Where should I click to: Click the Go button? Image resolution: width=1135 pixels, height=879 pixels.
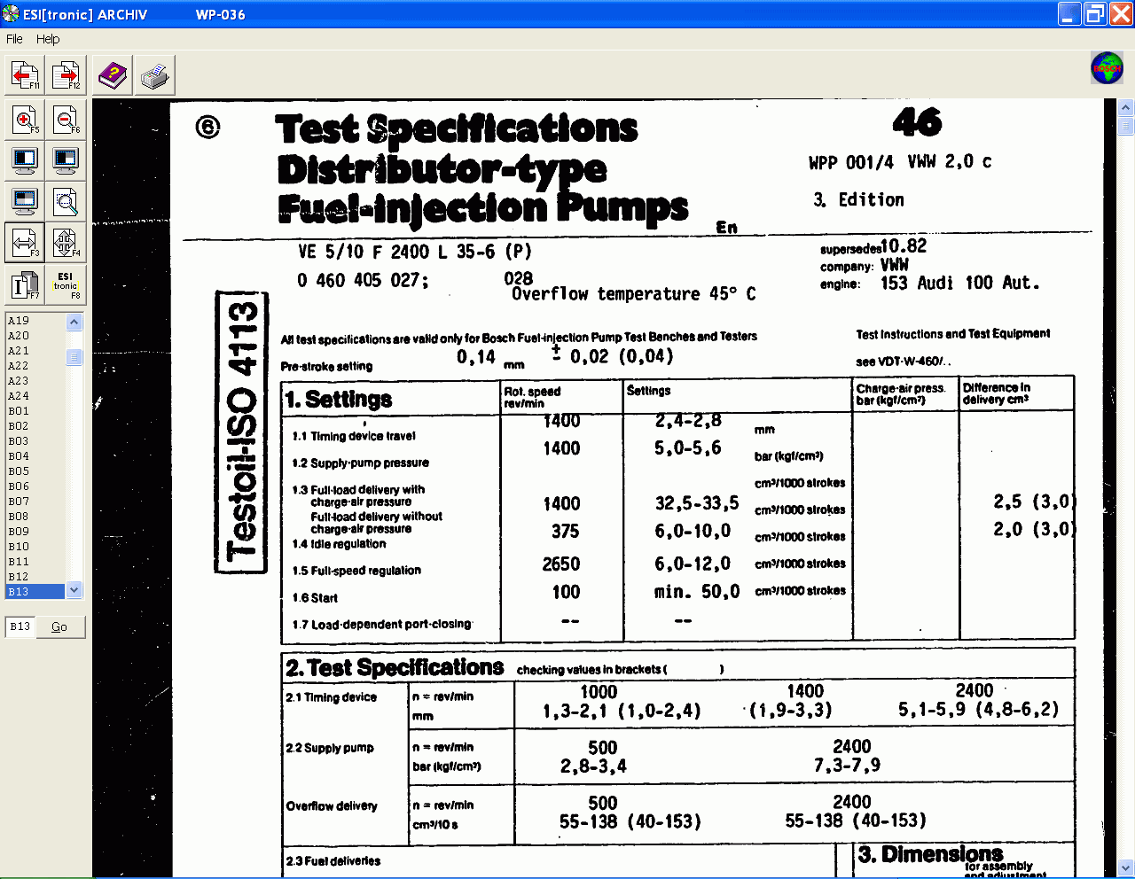pos(59,626)
